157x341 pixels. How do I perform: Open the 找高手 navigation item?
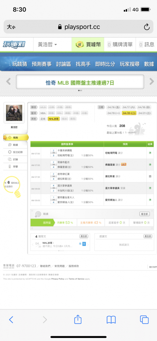83,64
